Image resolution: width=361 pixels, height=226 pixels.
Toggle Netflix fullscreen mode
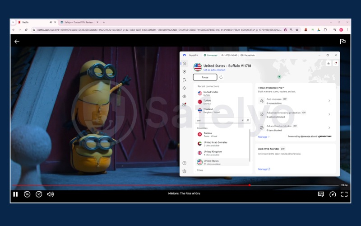click(344, 194)
